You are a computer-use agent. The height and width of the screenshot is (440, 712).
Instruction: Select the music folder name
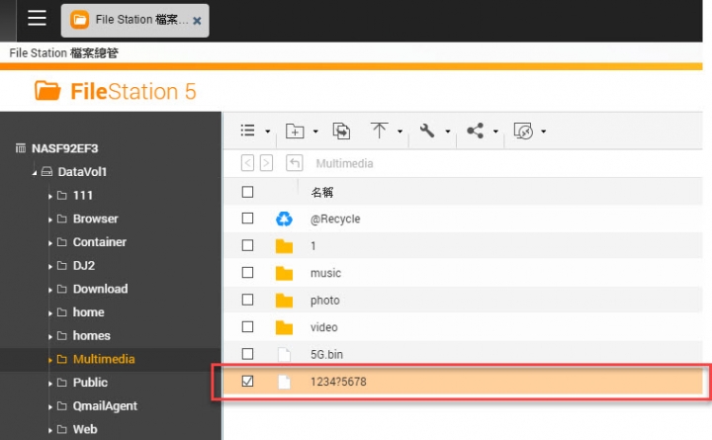[325, 273]
